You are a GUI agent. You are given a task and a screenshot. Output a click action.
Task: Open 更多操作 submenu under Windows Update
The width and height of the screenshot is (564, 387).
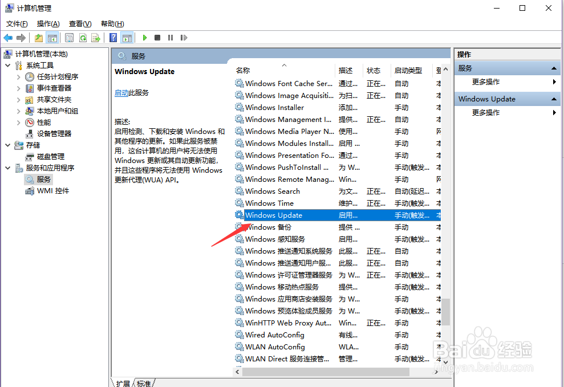pos(508,113)
